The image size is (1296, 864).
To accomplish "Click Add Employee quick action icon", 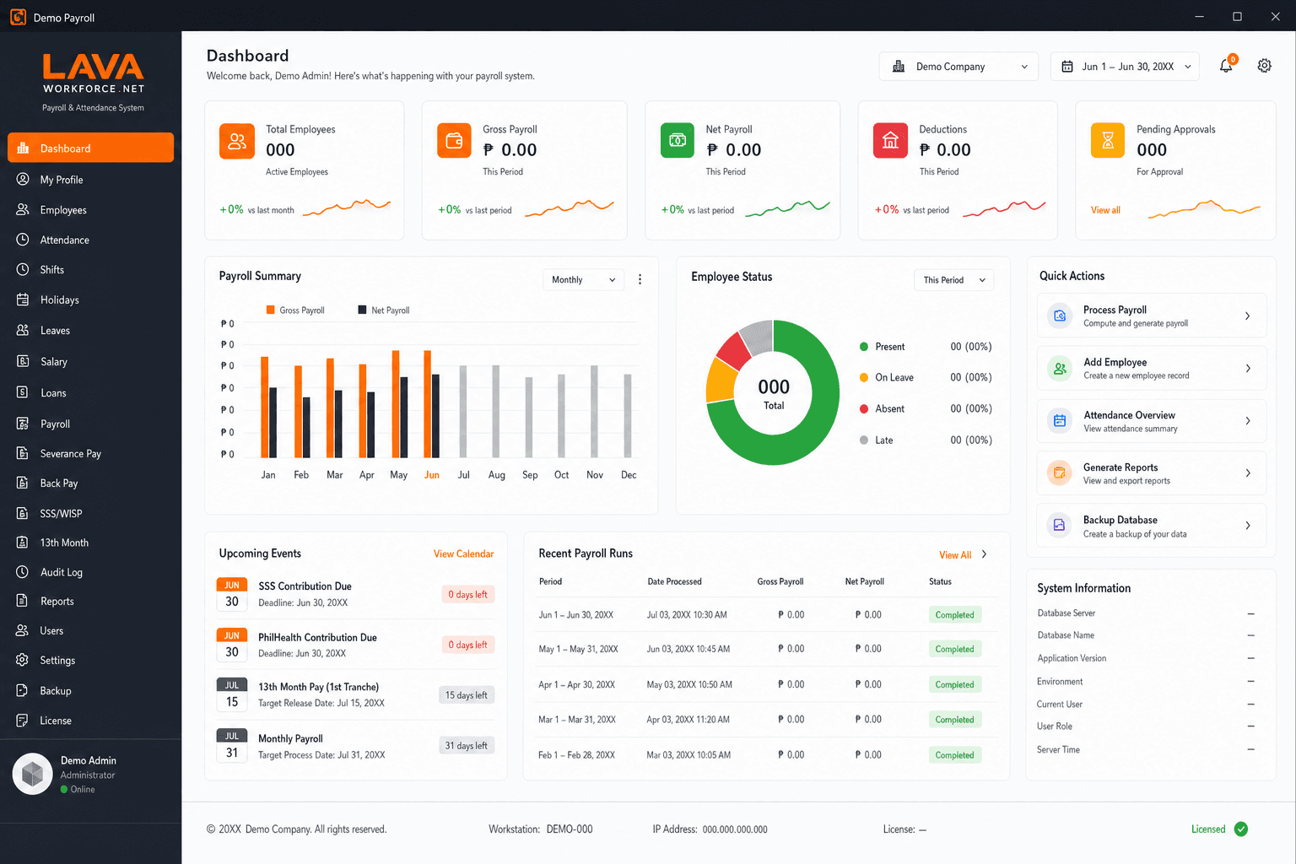I will pyautogui.click(x=1060, y=368).
